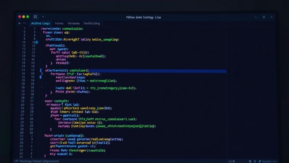Click the green traffic light button
The height and width of the screenshot is (163, 289).
pos(28,17)
